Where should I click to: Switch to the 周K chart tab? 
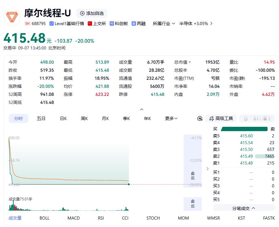84,118
